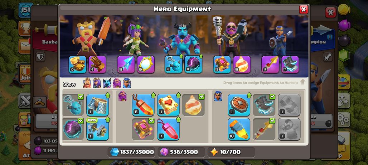368x165 pixels.
Task: Choose the level 8 Healing Tome pendant
Action: 143,105
